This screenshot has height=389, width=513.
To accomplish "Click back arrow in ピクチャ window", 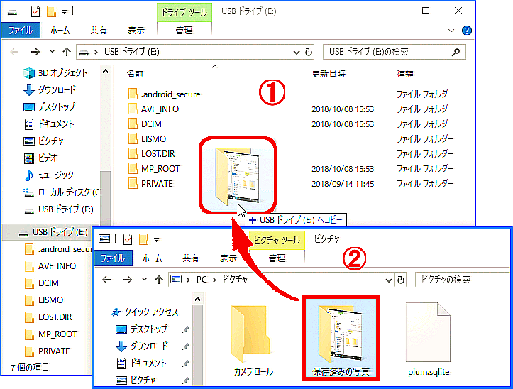I will (106, 280).
